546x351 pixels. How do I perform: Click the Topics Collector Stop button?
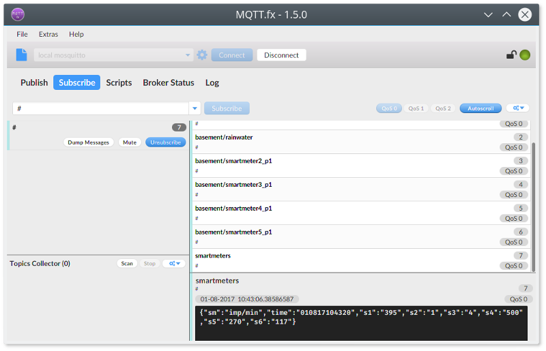[x=149, y=263]
